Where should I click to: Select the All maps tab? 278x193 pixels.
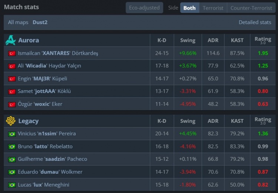(19, 22)
